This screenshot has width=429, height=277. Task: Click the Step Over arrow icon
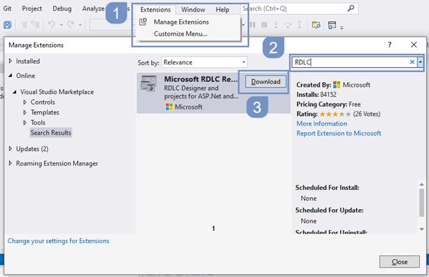[288, 25]
